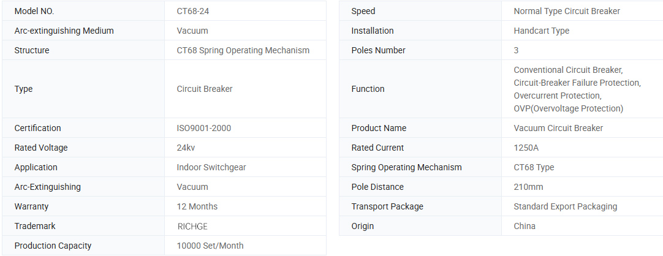Select the "Model NO." label cell

(34, 11)
